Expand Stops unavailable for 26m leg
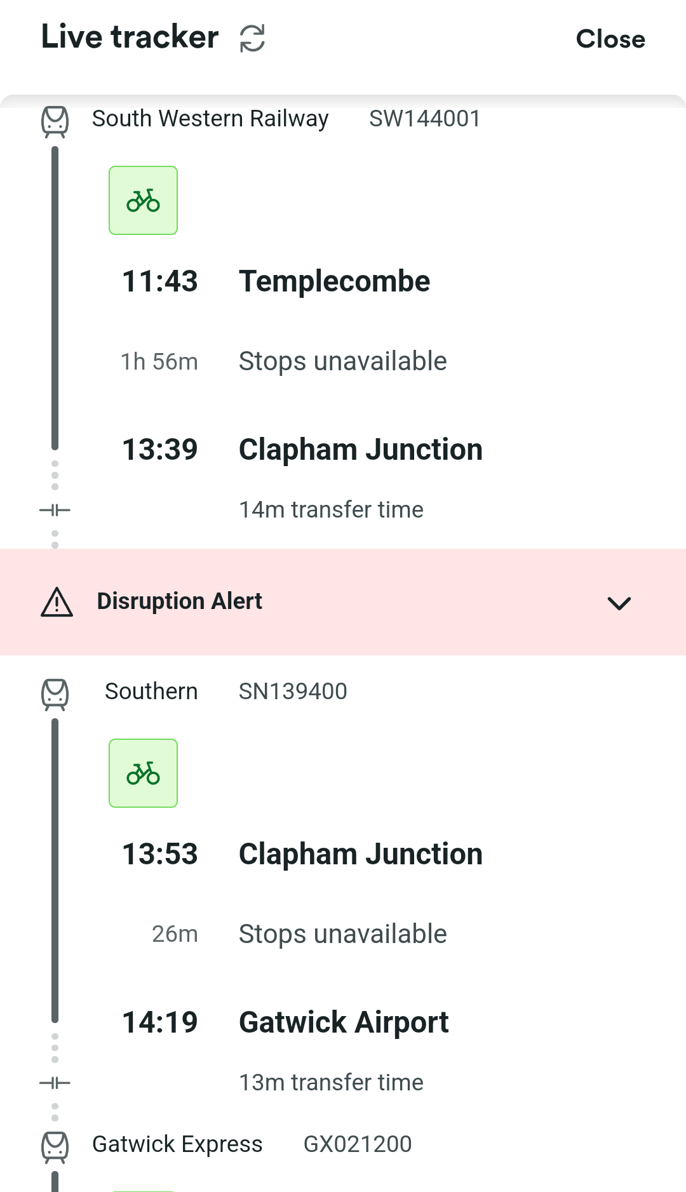The image size is (686, 1192). tap(343, 934)
